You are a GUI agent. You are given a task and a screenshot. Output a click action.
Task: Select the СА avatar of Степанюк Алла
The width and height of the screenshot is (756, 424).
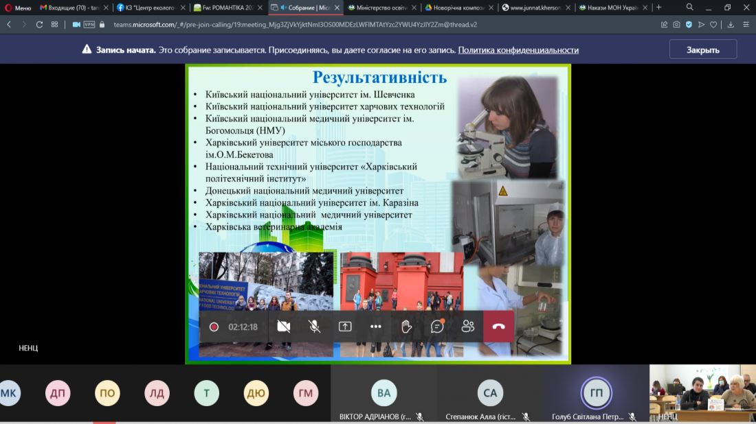[490, 393]
